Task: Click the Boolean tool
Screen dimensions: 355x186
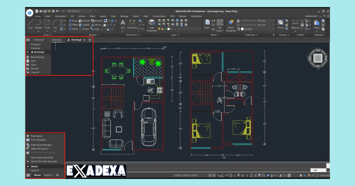Action: pos(97,20)
